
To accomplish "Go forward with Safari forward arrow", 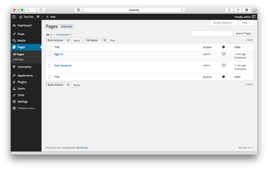I will [x=33, y=10].
